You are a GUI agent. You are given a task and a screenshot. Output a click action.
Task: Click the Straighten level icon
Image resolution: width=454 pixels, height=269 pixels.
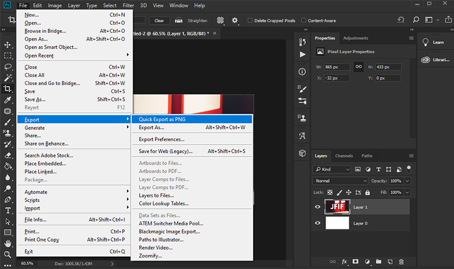pyautogui.click(x=179, y=20)
